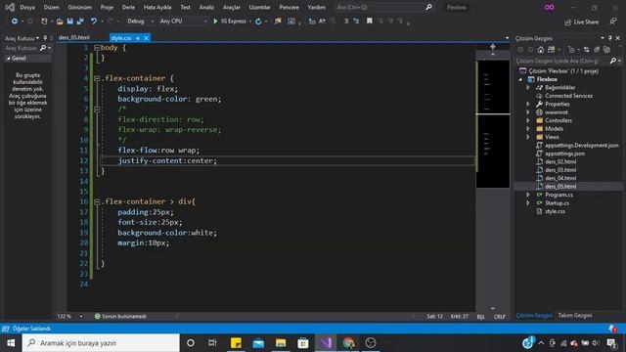Open File Explorer from the taskbar
This screenshot has height=352, width=626.
click(x=281, y=343)
